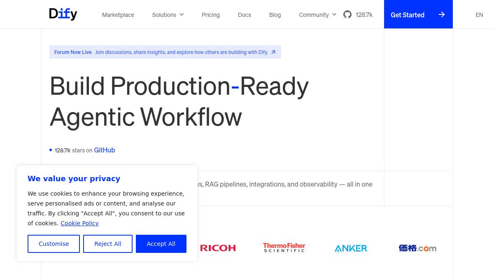Go to the Pricing page

point(211,15)
